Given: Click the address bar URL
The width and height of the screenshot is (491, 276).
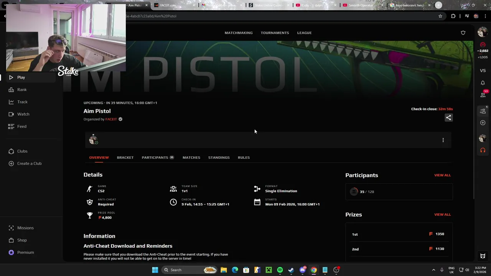Looking at the screenshot, I should pos(151,16).
